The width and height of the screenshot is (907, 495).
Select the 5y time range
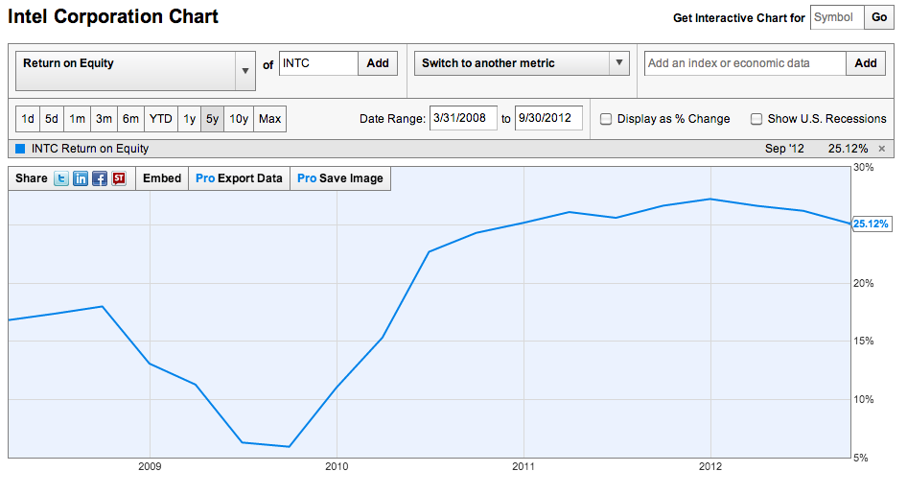212,119
